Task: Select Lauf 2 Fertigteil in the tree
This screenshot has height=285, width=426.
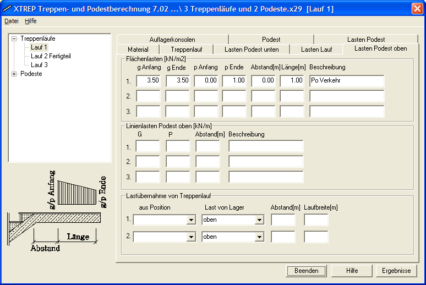Action: (x=50, y=56)
